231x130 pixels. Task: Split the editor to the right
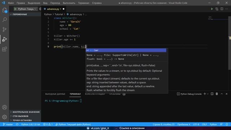point(222,9)
